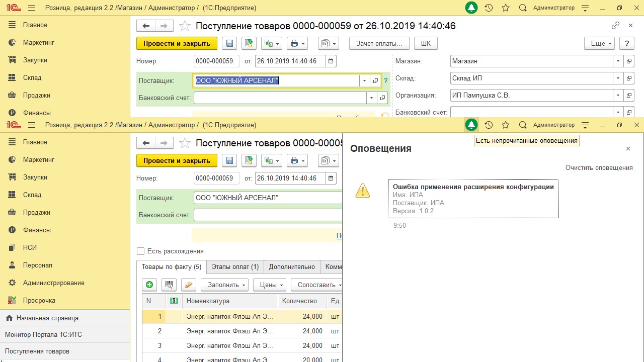This screenshot has height=362, width=644.
Task: Click the barcode search icon above the goods table
Action: pyautogui.click(x=169, y=285)
